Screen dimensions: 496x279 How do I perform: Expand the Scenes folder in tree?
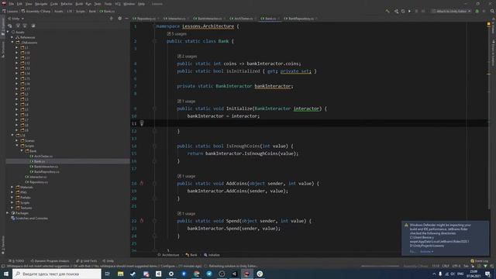(17, 140)
